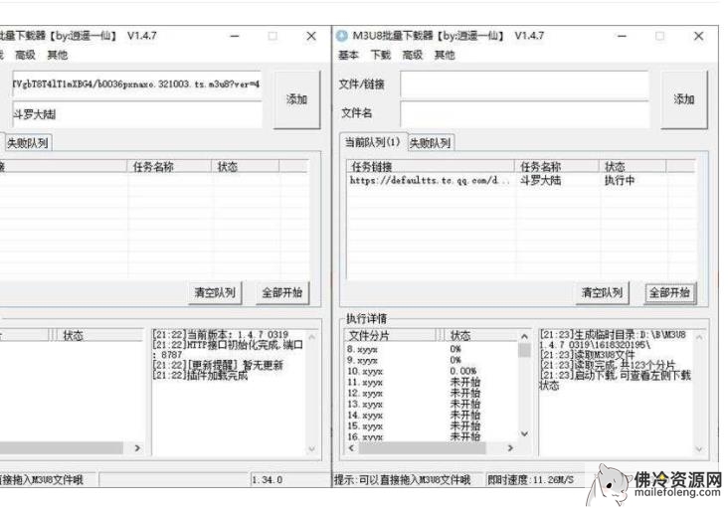This screenshot has height=508, width=728.
Task: Switch to 失败队列 tab in right window
Action: 430,142
